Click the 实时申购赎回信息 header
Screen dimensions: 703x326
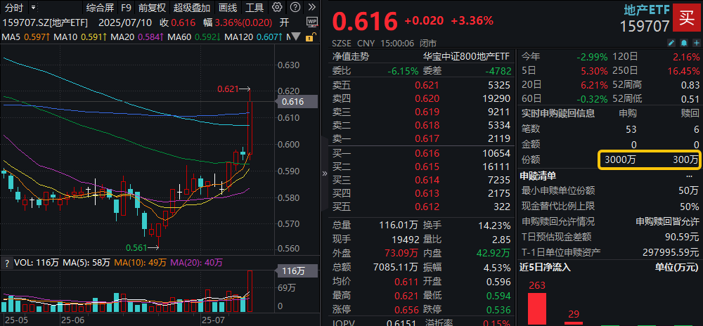click(557, 113)
